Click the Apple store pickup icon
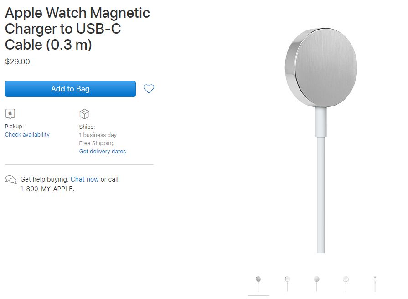The width and height of the screenshot is (408, 299). (10, 114)
